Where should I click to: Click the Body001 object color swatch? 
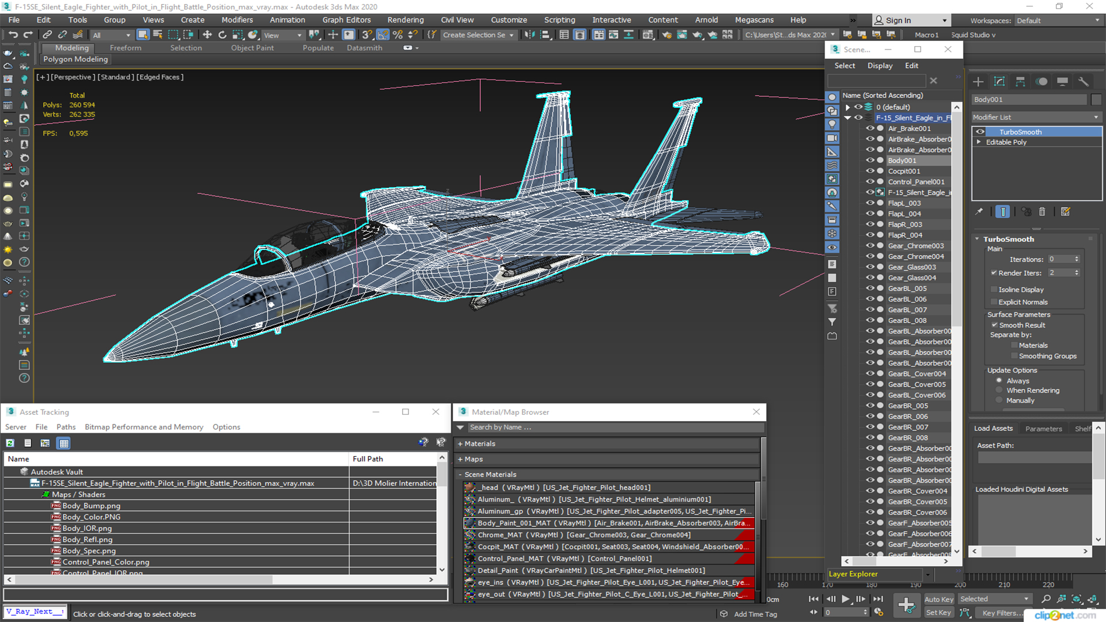pos(1096,100)
